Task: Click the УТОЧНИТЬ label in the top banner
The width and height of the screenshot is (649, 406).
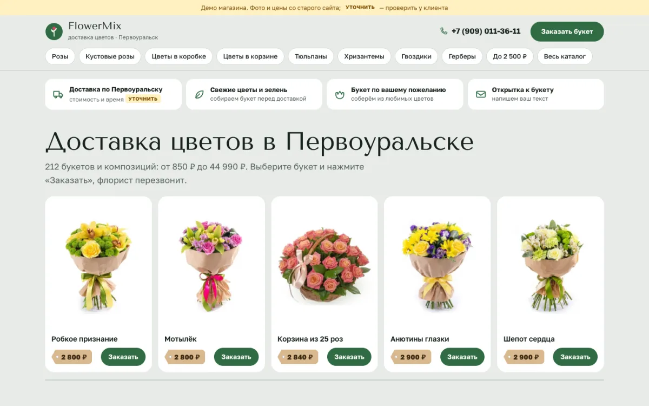Action: click(x=360, y=8)
